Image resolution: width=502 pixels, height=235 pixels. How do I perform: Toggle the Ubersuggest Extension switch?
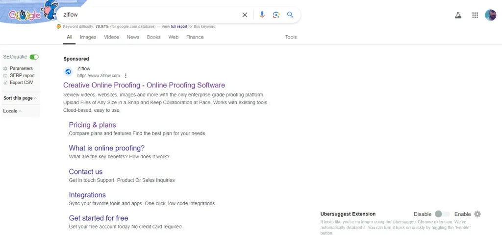(x=443, y=214)
